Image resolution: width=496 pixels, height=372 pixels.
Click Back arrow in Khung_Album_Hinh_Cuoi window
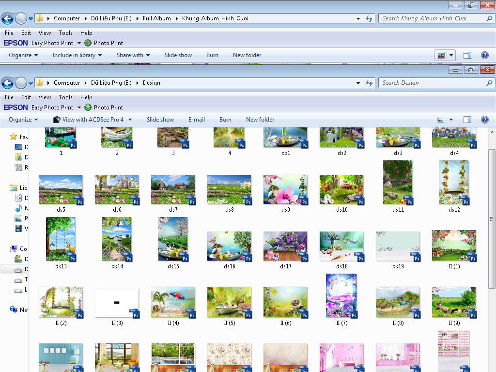coord(8,19)
